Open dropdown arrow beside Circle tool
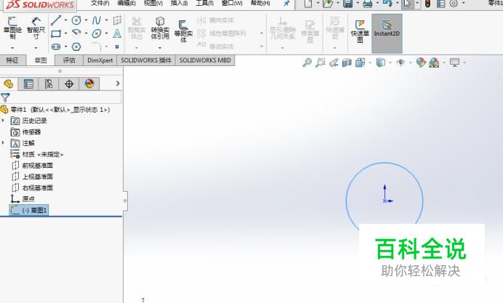Viewport: 503px width, 303px height. click(x=86, y=20)
